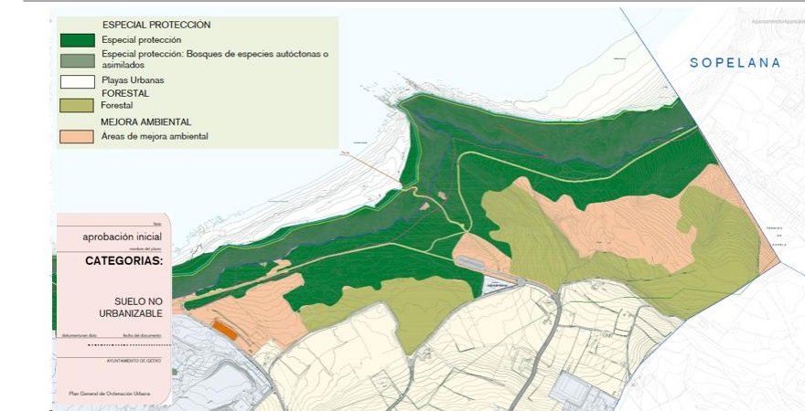This screenshot has width=805, height=411.
Task: Click the grey-green Bosques autóctonas legend swatch
Action: point(78,60)
